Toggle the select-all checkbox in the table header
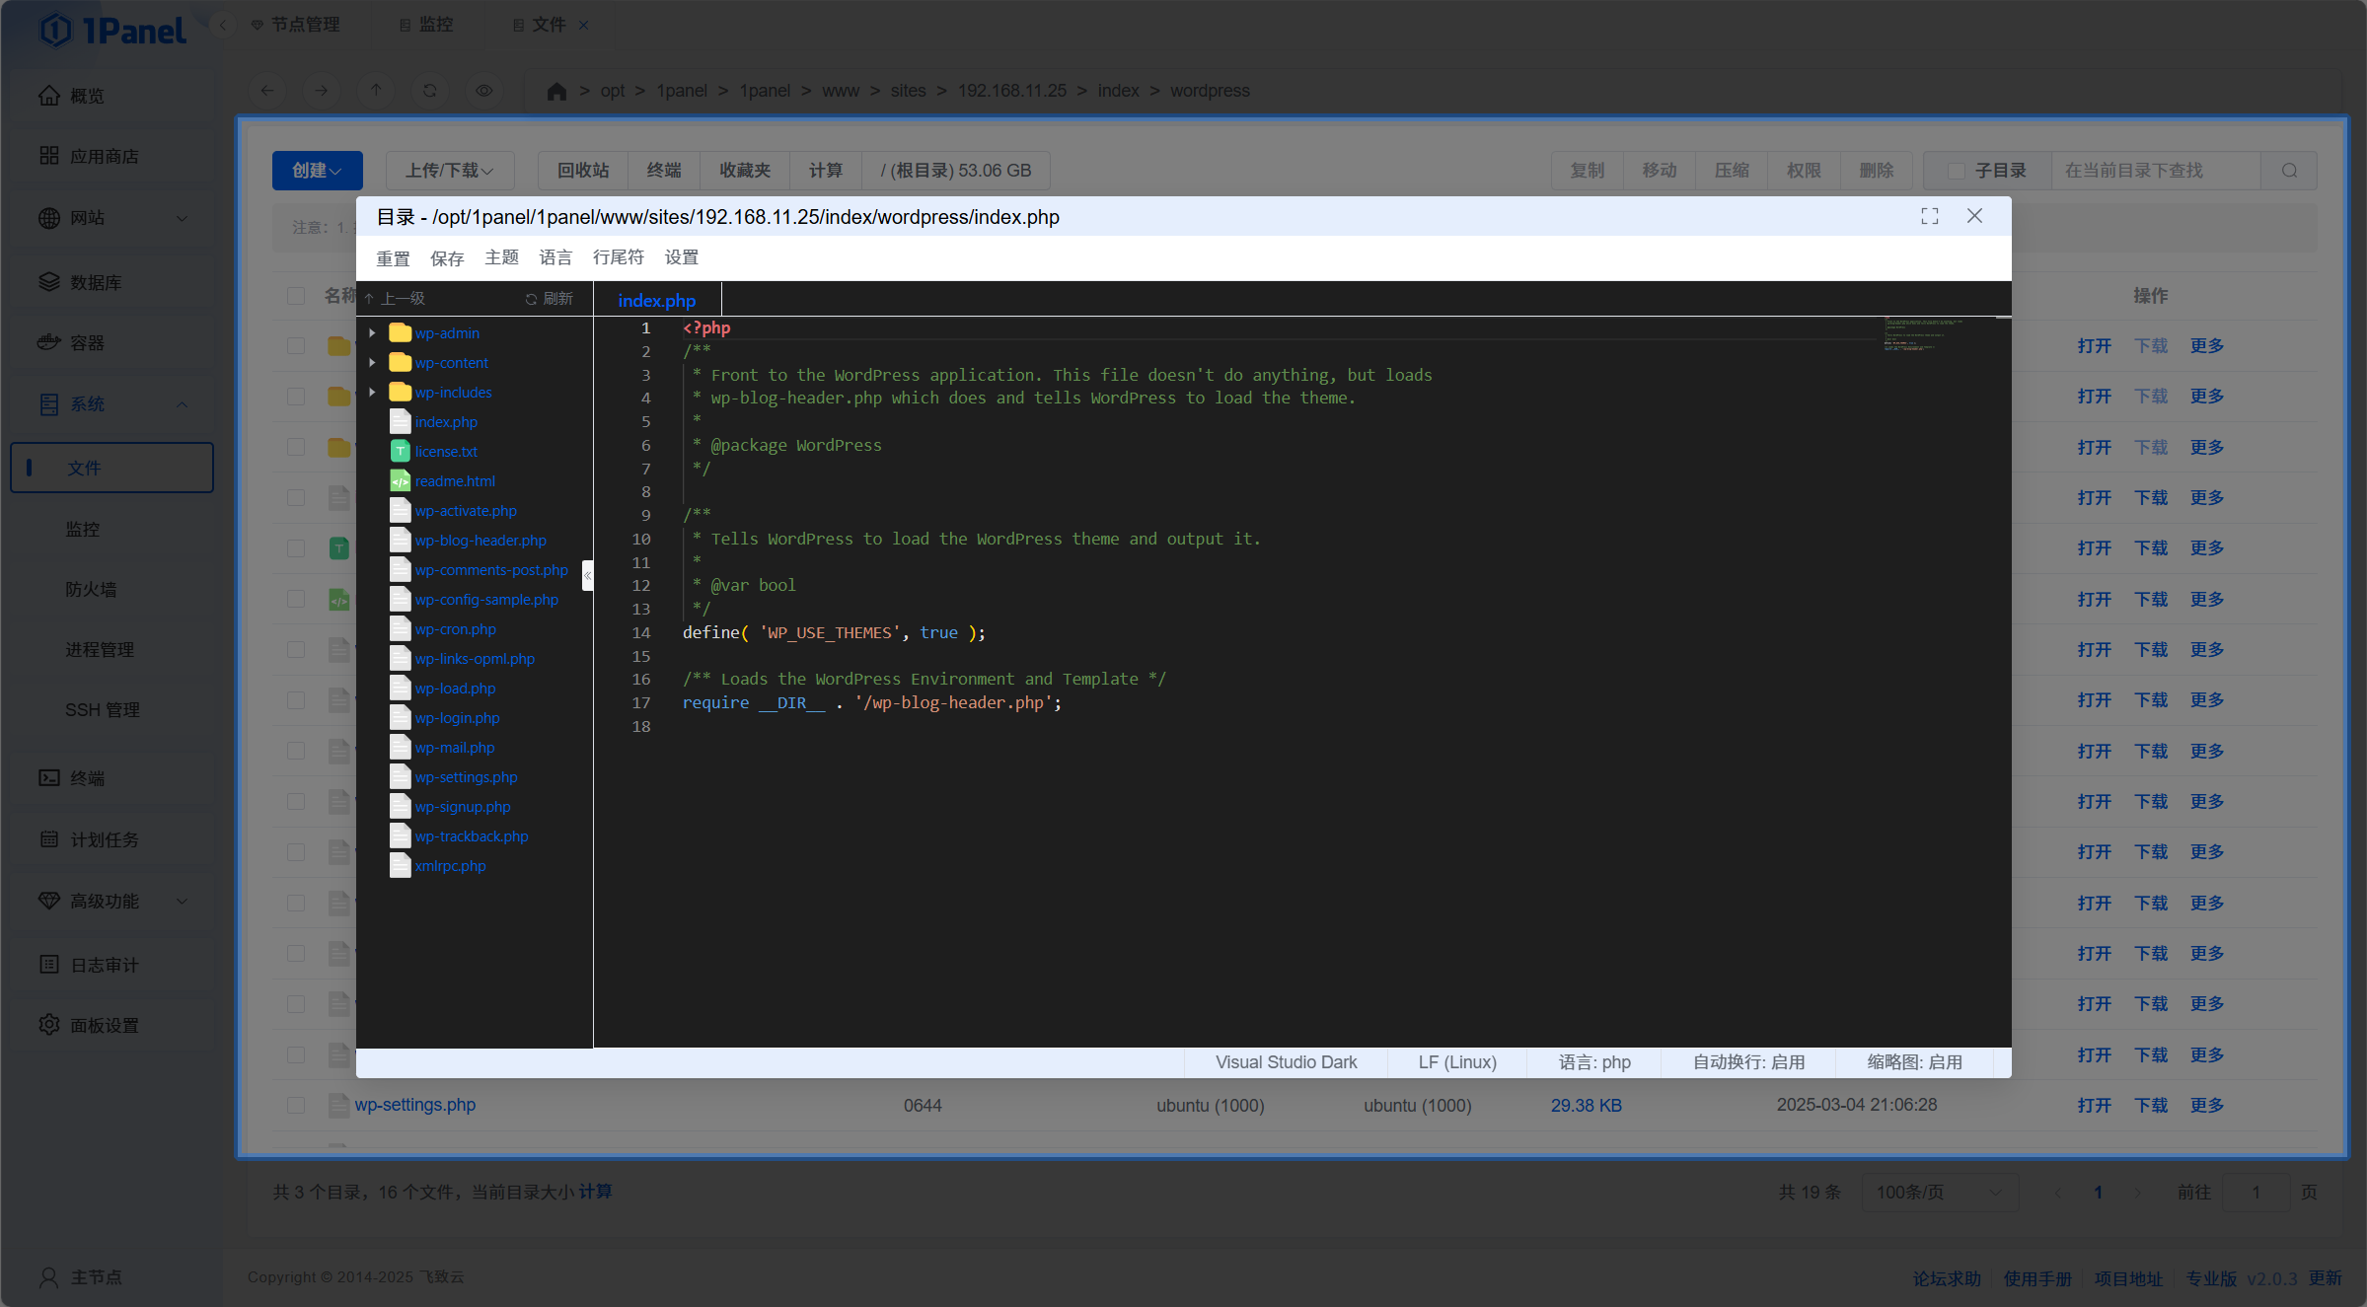2367x1307 pixels. tap(296, 296)
